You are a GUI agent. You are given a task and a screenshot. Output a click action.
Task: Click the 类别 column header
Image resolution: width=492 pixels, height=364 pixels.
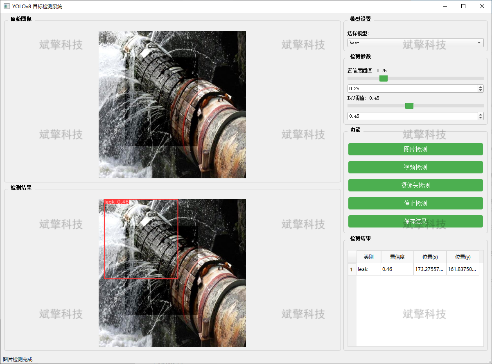point(368,257)
